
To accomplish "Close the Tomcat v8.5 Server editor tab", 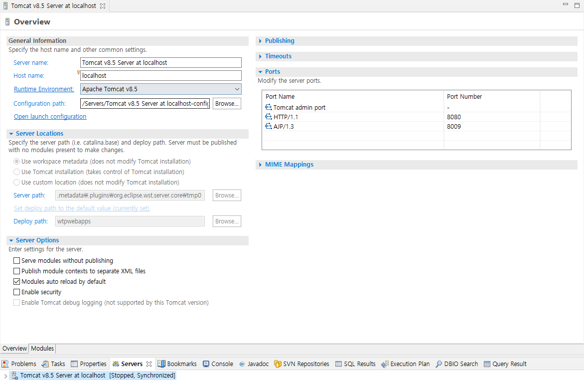I will click(103, 6).
